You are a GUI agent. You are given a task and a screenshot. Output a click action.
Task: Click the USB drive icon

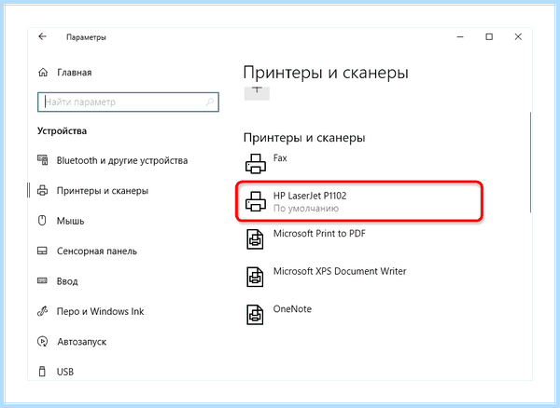tap(42, 372)
